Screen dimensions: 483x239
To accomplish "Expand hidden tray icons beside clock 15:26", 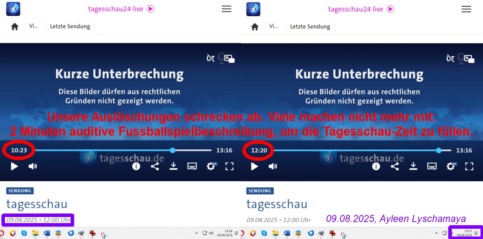I will pyautogui.click(x=197, y=233).
